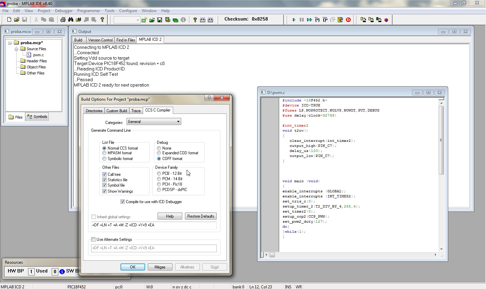This screenshot has height=289, width=486.
Task: Collapse the proba.mcp project tree node
Action: pos(10,43)
